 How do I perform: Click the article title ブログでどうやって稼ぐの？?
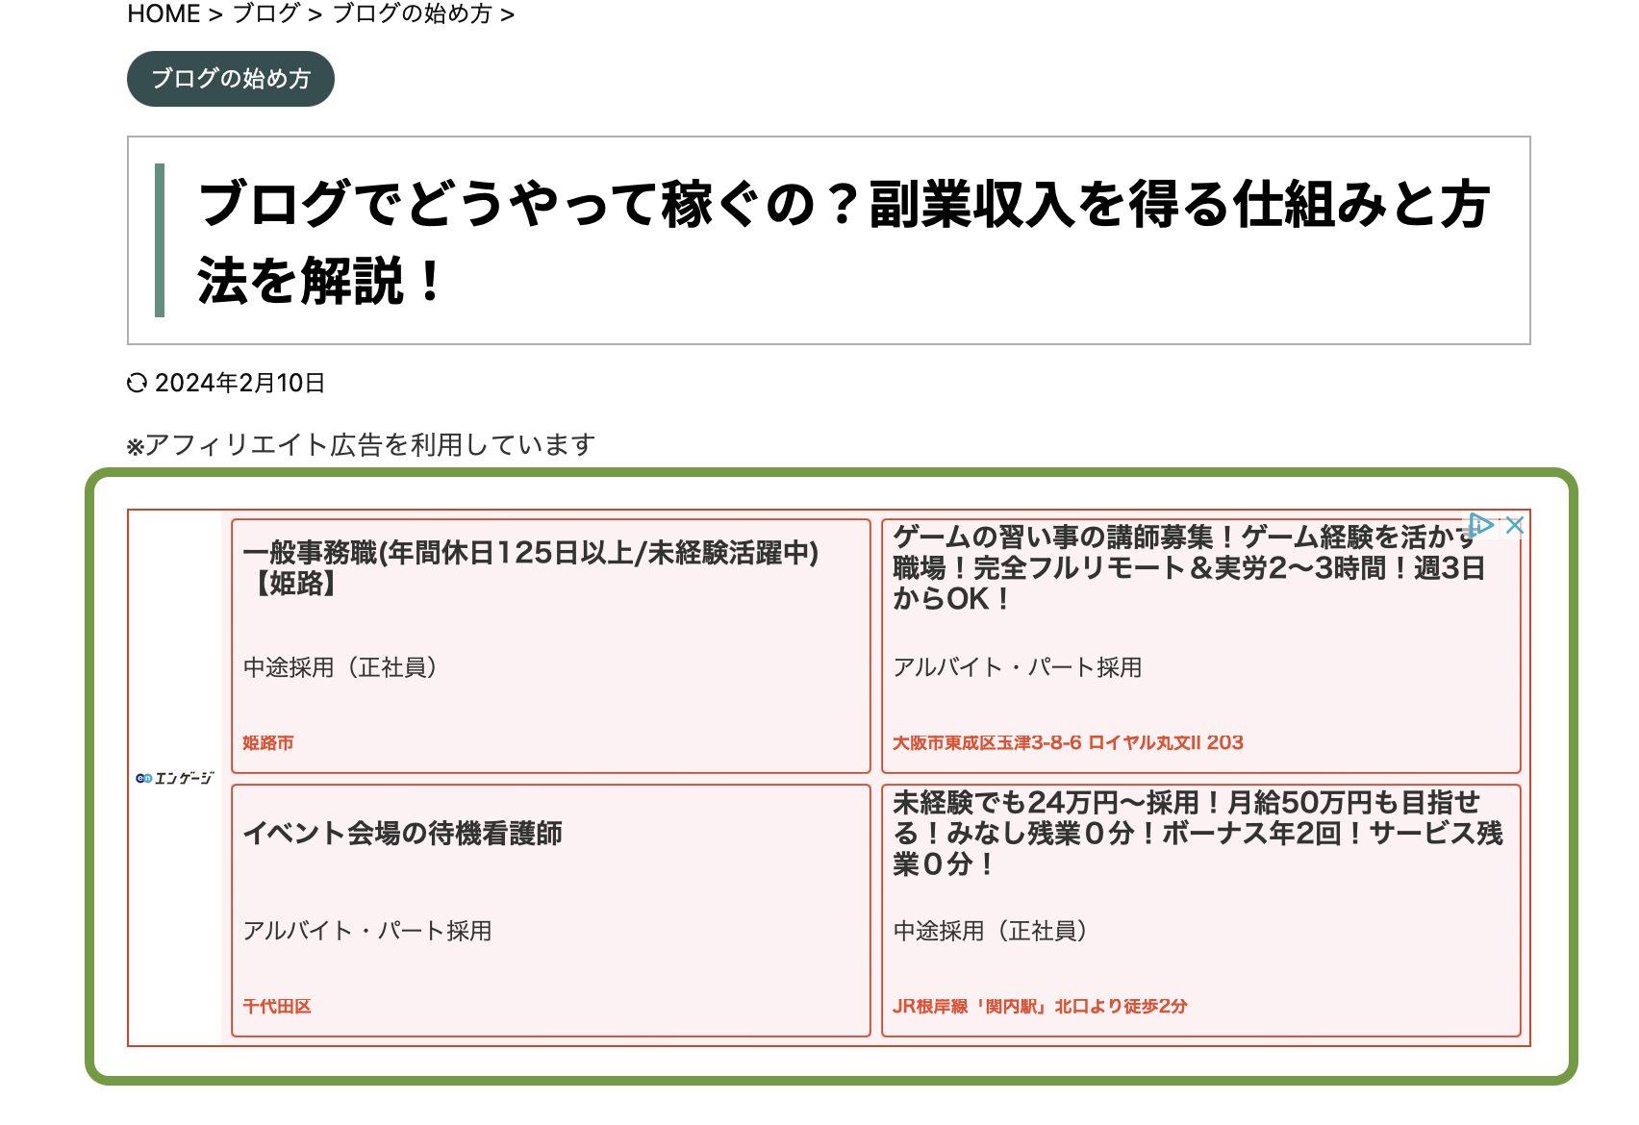tap(844, 241)
